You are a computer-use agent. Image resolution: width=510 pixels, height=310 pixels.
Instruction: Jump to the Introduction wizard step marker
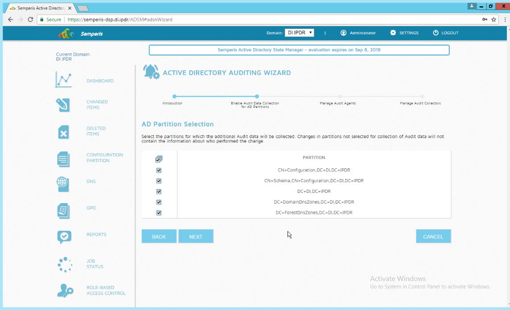[174, 96]
